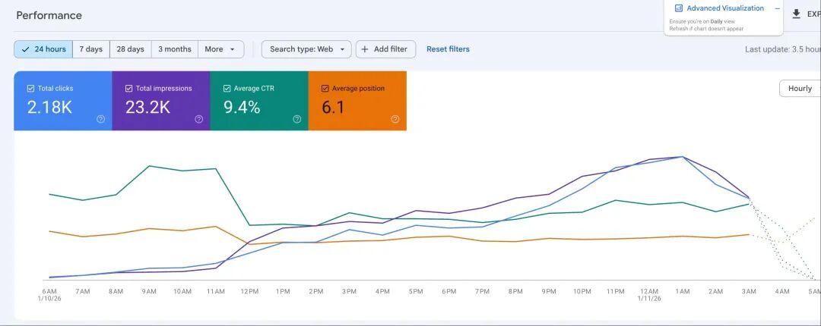Click the Advanced Visualization link text

click(x=725, y=8)
